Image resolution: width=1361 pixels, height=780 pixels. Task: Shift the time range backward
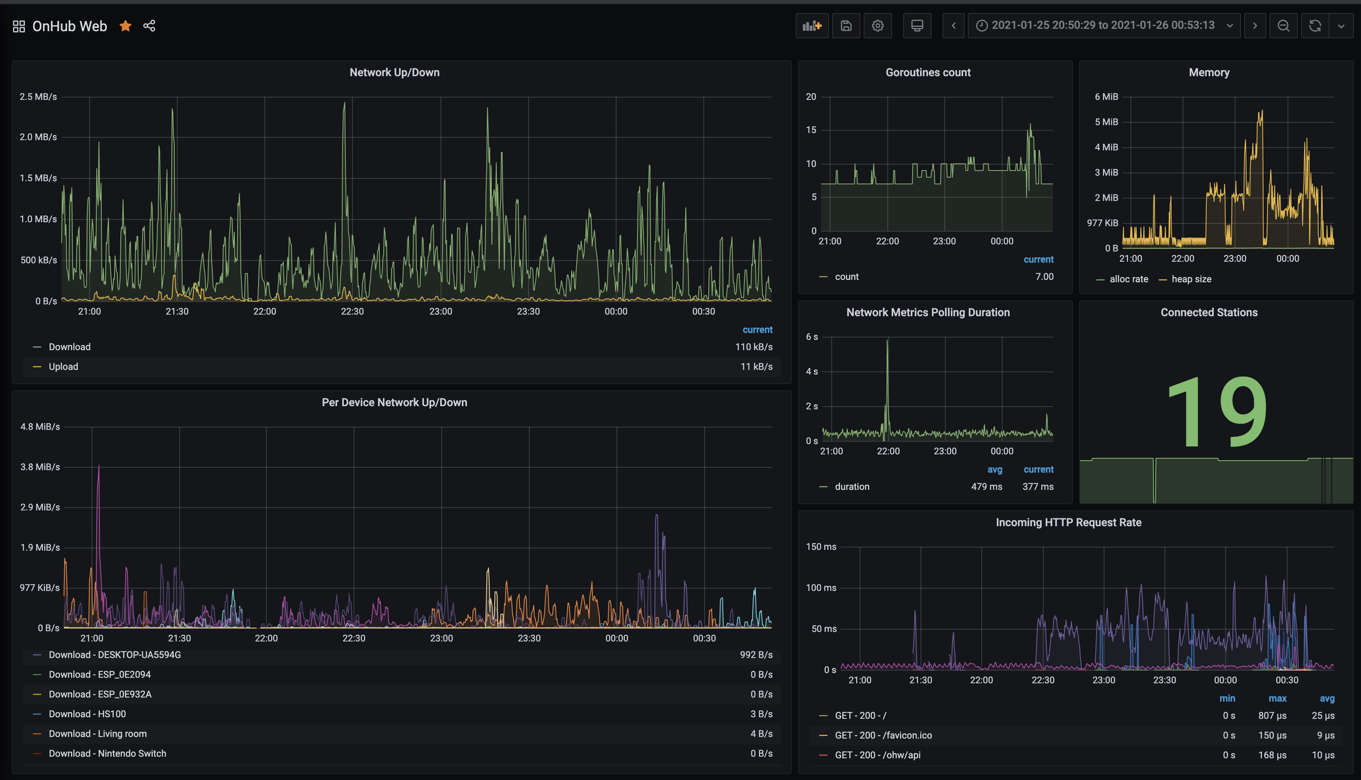(953, 26)
